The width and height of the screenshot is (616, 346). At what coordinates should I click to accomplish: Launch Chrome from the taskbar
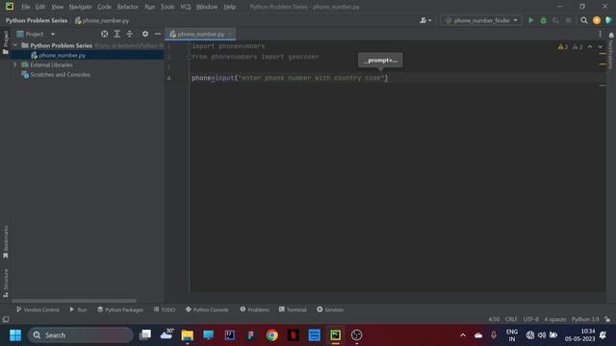click(x=271, y=335)
